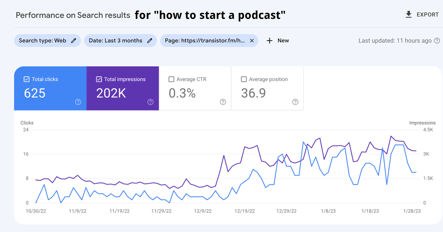443x232 pixels.
Task: Open help icon in Total clicks card
Action: (x=78, y=102)
